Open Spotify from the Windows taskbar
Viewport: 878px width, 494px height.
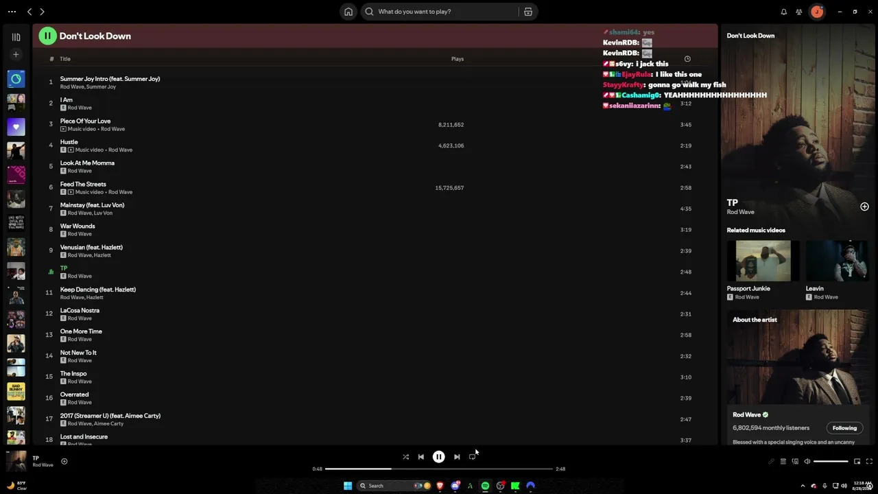click(485, 486)
